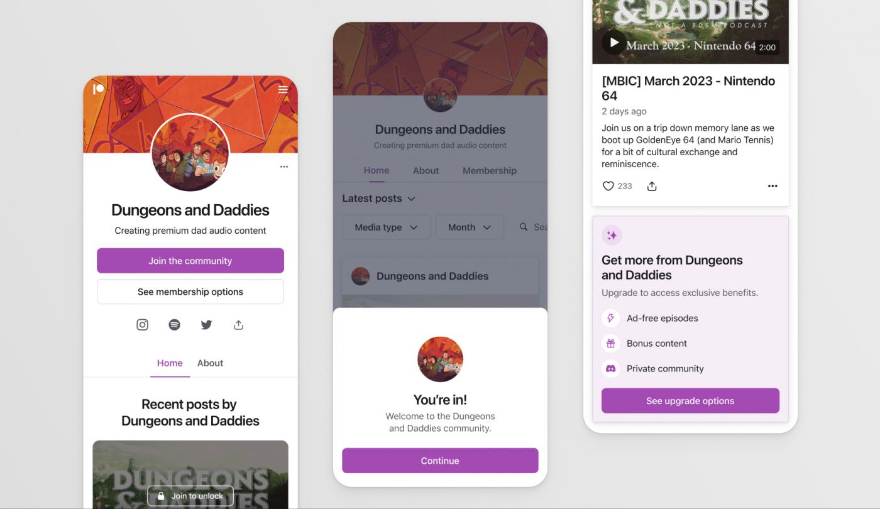This screenshot has height=509, width=880.
Task: Play the March 2023 Nintendo 64 video
Action: click(613, 43)
